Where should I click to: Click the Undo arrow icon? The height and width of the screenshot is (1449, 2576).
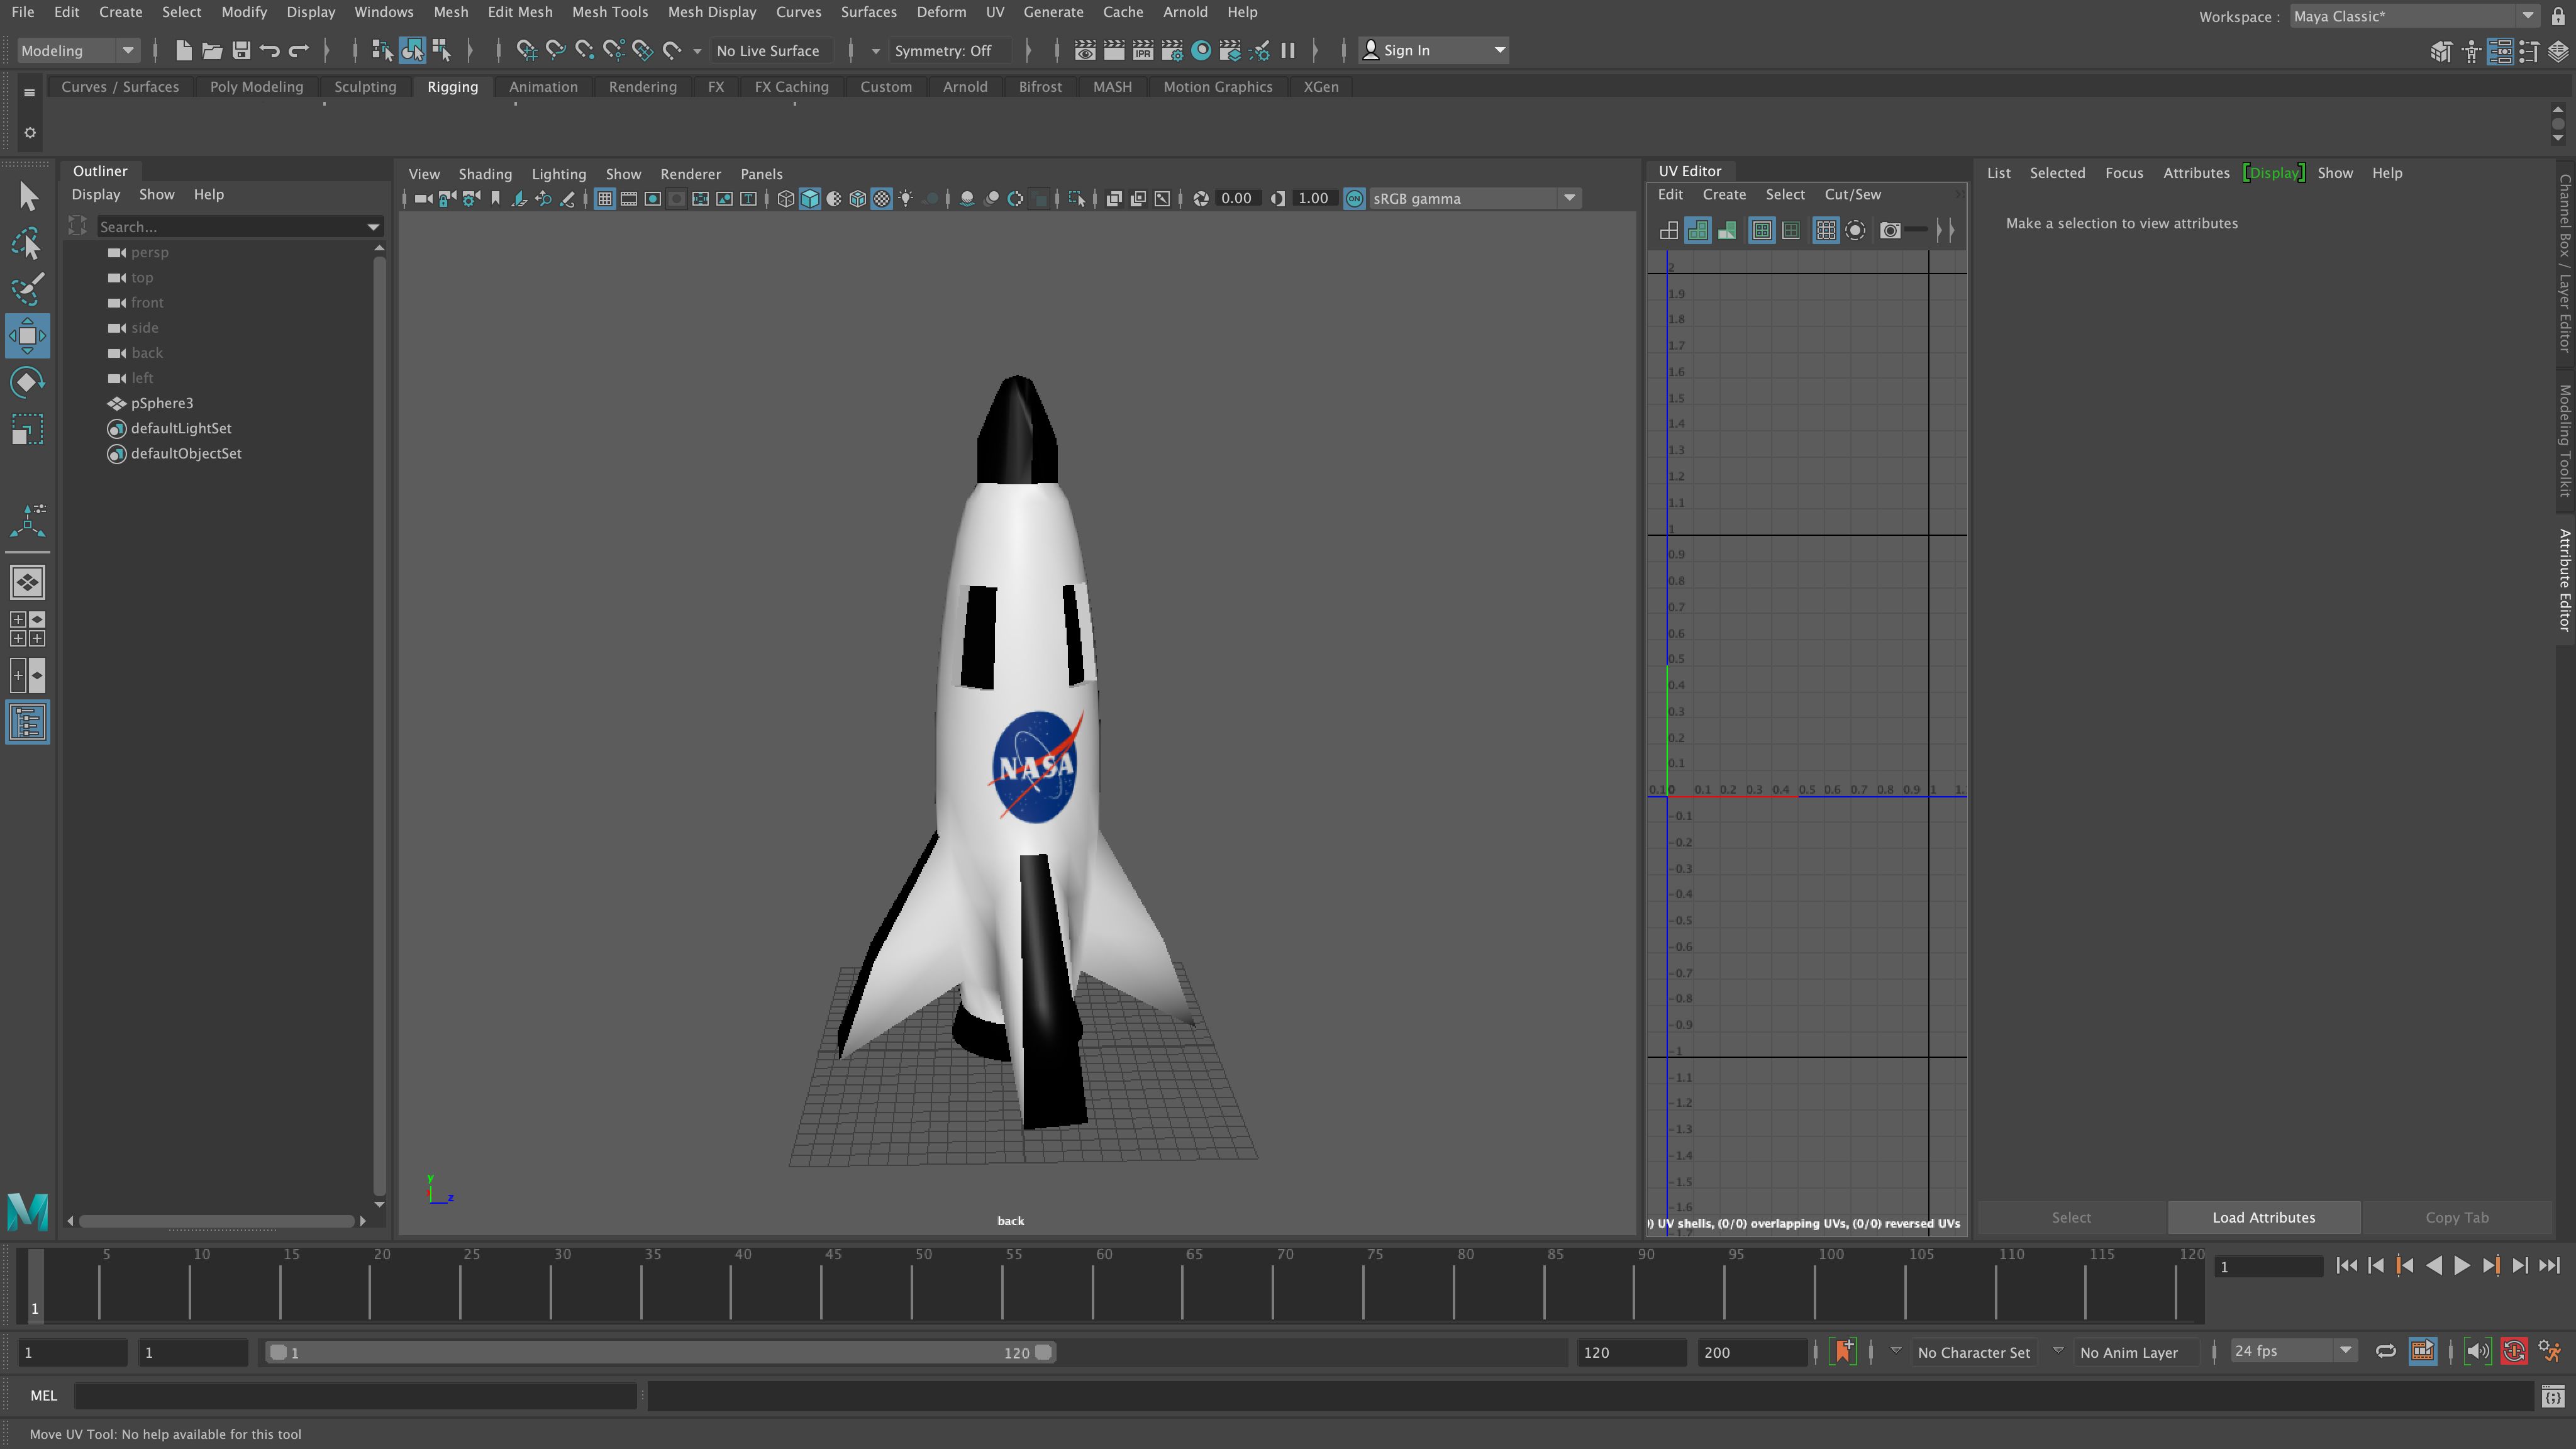(x=270, y=50)
